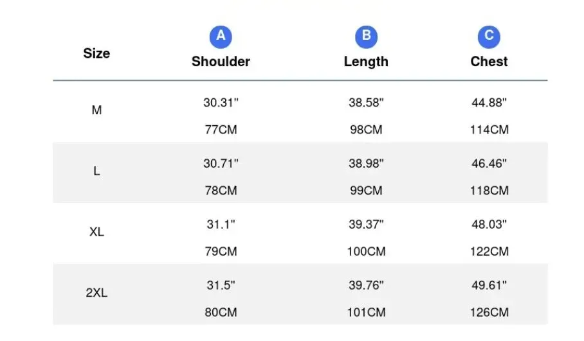Choose the 2XL size row label
The height and width of the screenshot is (341, 584).
96,293
